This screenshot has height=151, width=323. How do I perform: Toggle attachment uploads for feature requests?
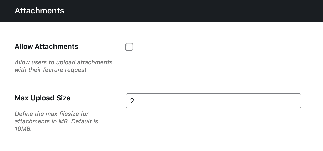point(129,47)
